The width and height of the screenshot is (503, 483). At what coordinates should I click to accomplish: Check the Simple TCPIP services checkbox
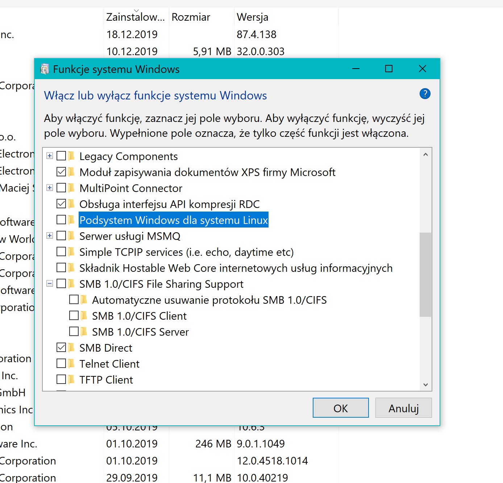(x=61, y=251)
